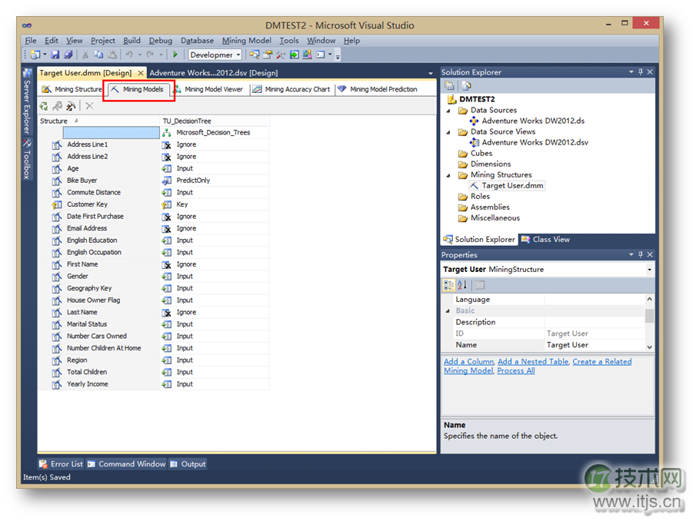This screenshot has height=521, width=696.
Task: Toggle auto-hide pin on Solution Explorer
Action: (x=640, y=71)
